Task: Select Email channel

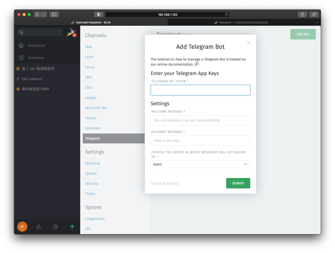Action: pos(90,67)
